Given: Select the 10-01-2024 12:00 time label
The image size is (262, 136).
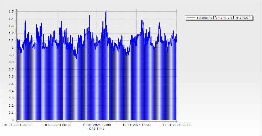Looking at the screenshot, I should 97,125.
